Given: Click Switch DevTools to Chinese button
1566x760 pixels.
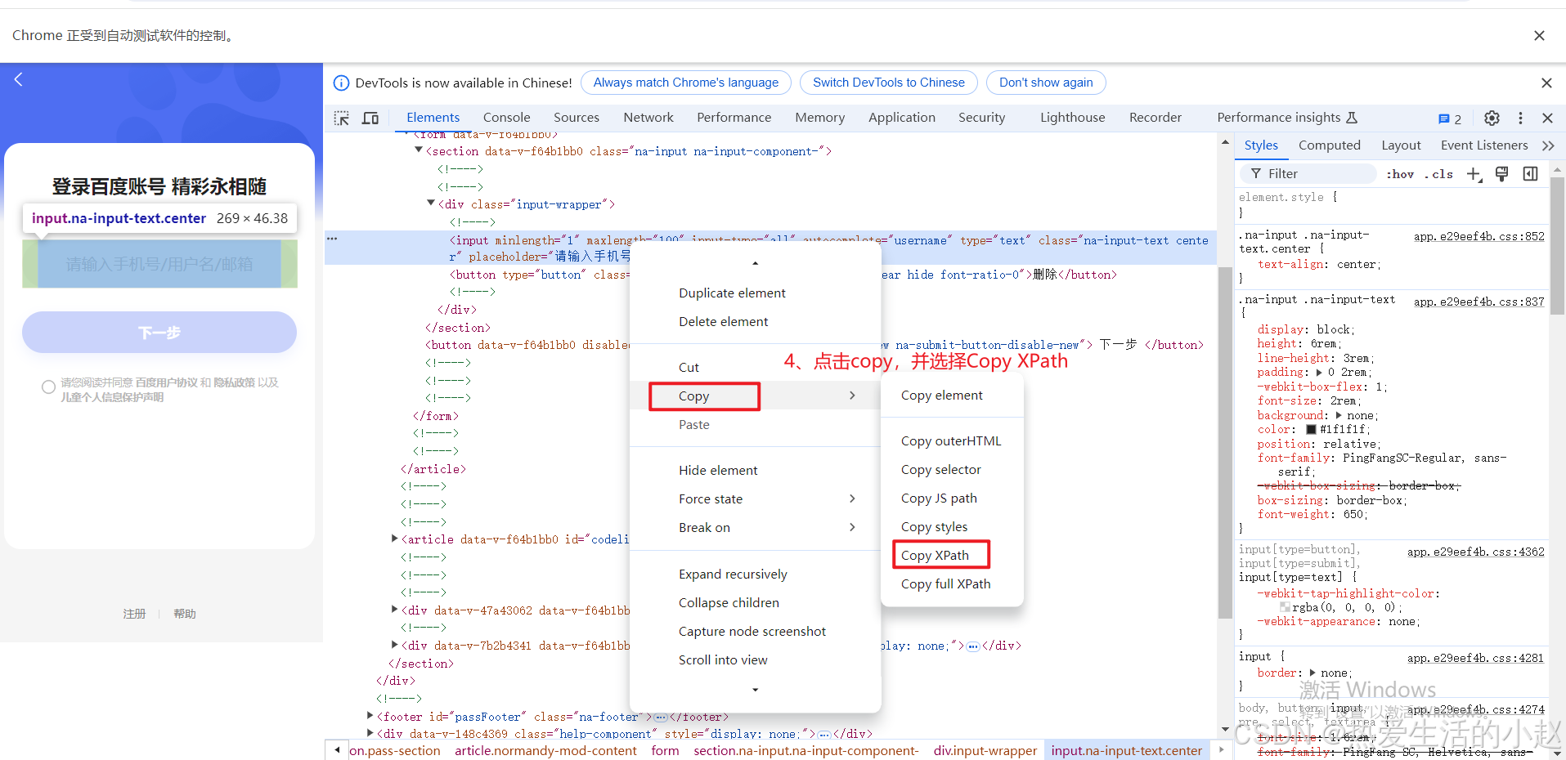Looking at the screenshot, I should coord(889,83).
